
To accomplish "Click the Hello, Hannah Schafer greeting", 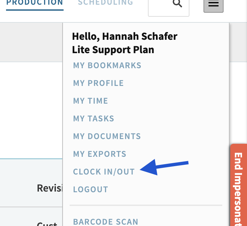I will [x=125, y=36].
